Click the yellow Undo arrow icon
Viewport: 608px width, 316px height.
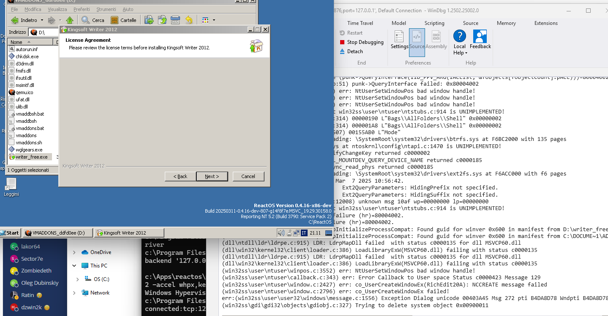coord(189,20)
